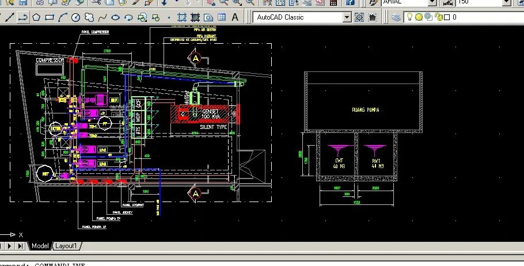Viewport: 524px width, 266px height.
Task: Click the My Workspace house icon
Action: [373, 17]
